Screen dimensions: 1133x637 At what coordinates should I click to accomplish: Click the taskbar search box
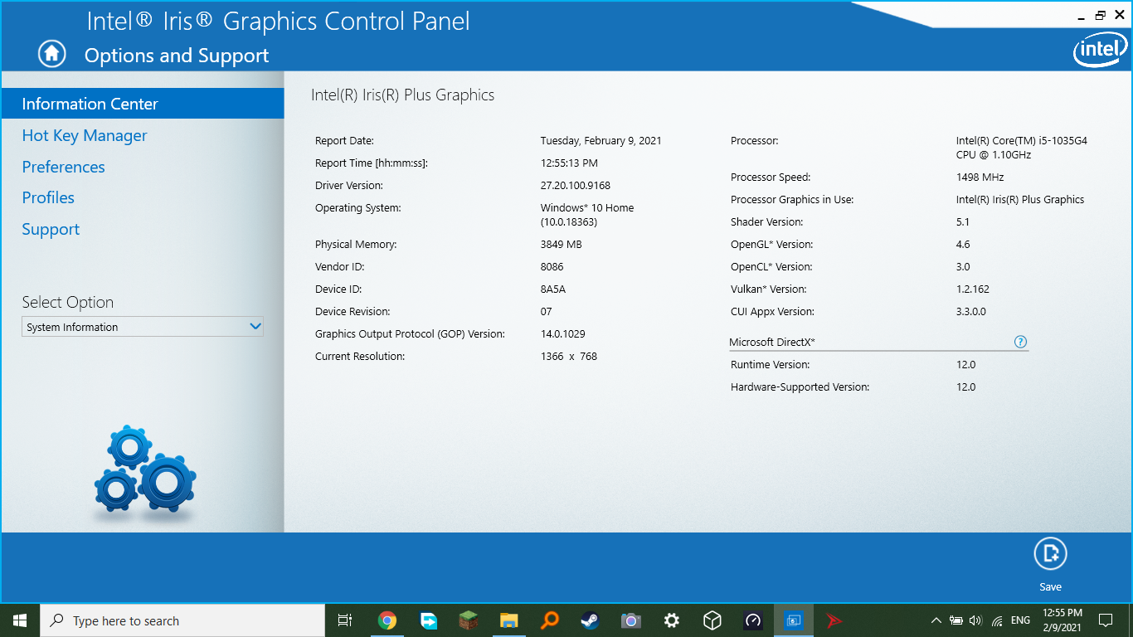(x=182, y=620)
